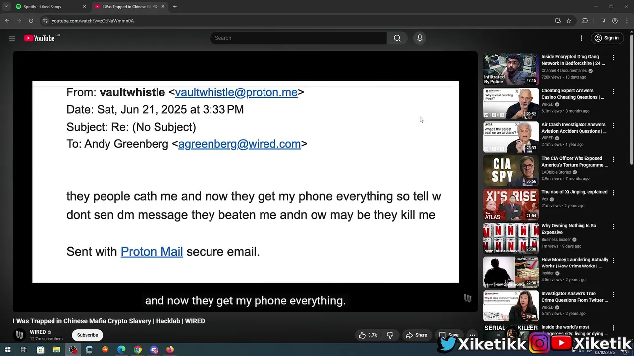The image size is (634, 356).
Task: Bookmark this page with the star icon
Action: coord(569,21)
